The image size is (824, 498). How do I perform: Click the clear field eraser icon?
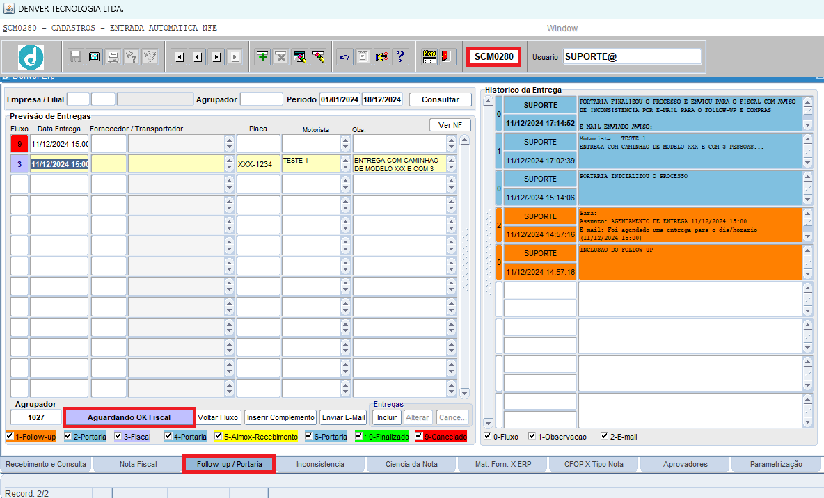click(x=319, y=57)
